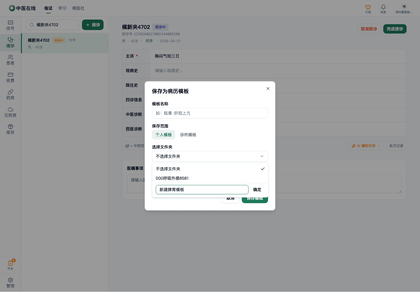Click the 现病史 input field
Image resolution: width=420 pixels, height=292 pixels.
click(x=279, y=71)
